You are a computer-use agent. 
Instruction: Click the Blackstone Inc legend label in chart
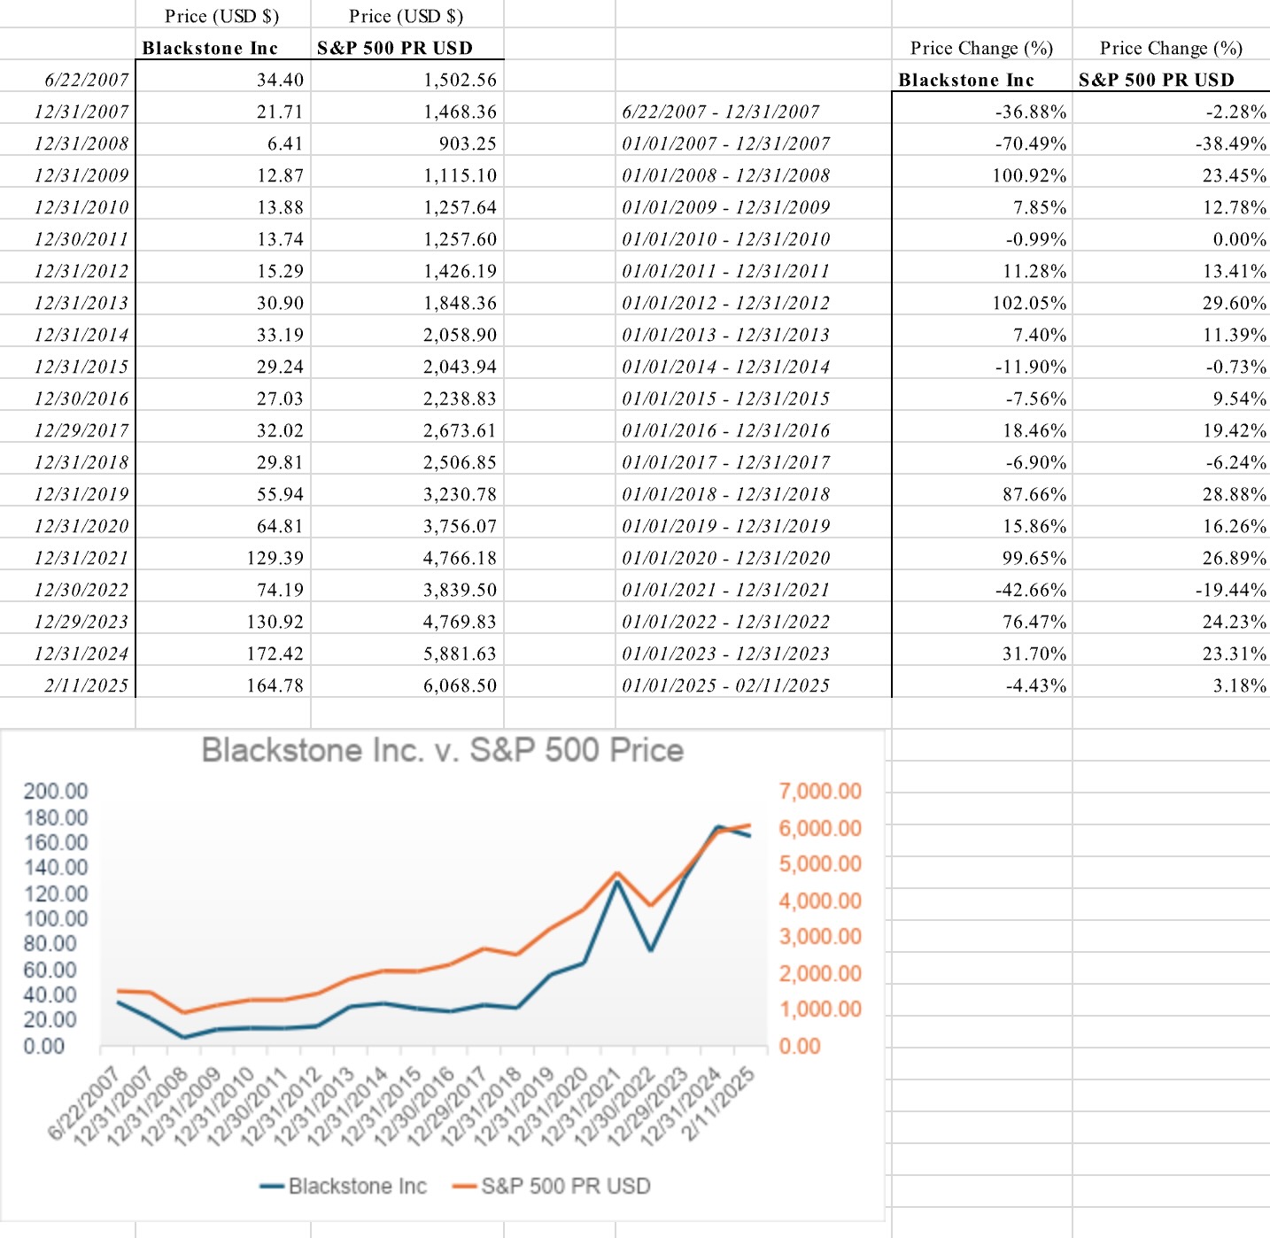(357, 1186)
